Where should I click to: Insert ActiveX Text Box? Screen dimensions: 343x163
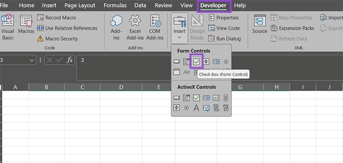point(216,98)
